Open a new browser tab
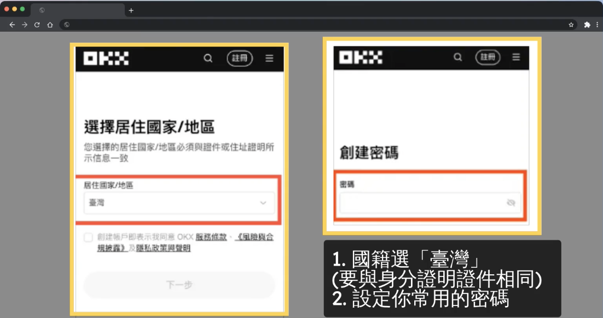This screenshot has height=318, width=603. 131,10
